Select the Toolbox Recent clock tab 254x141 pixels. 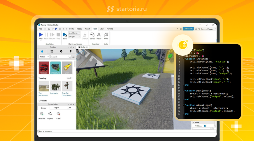(x=61, y=51)
